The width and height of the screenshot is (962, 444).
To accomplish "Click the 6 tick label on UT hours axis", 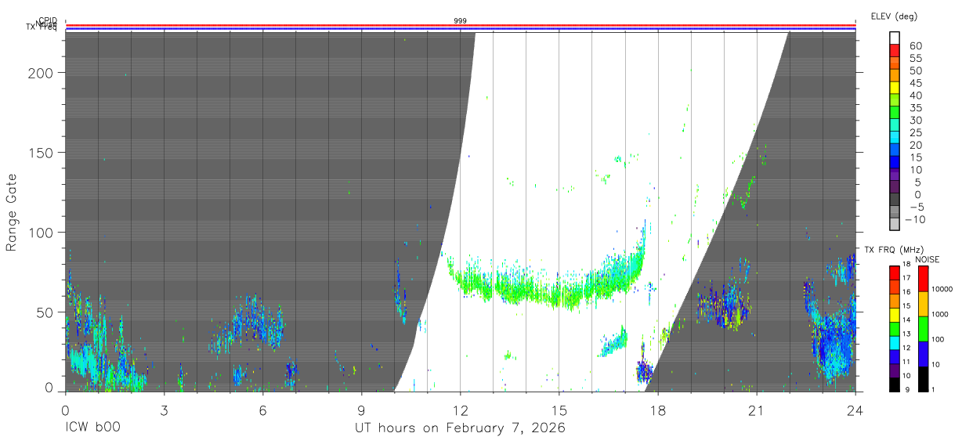I will (x=262, y=410).
